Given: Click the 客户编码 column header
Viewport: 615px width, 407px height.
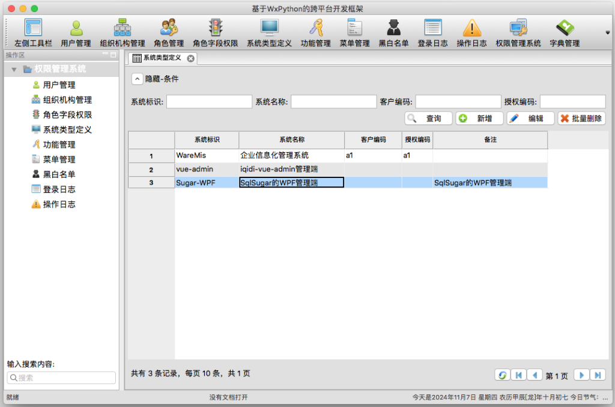Looking at the screenshot, I should 373,139.
